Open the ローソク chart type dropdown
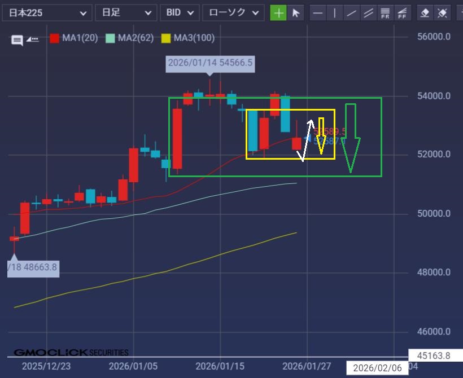 point(233,12)
